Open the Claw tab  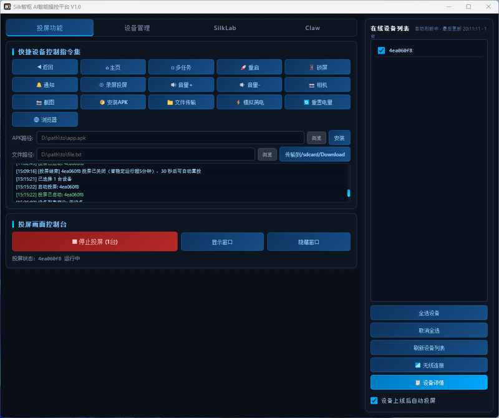312,28
